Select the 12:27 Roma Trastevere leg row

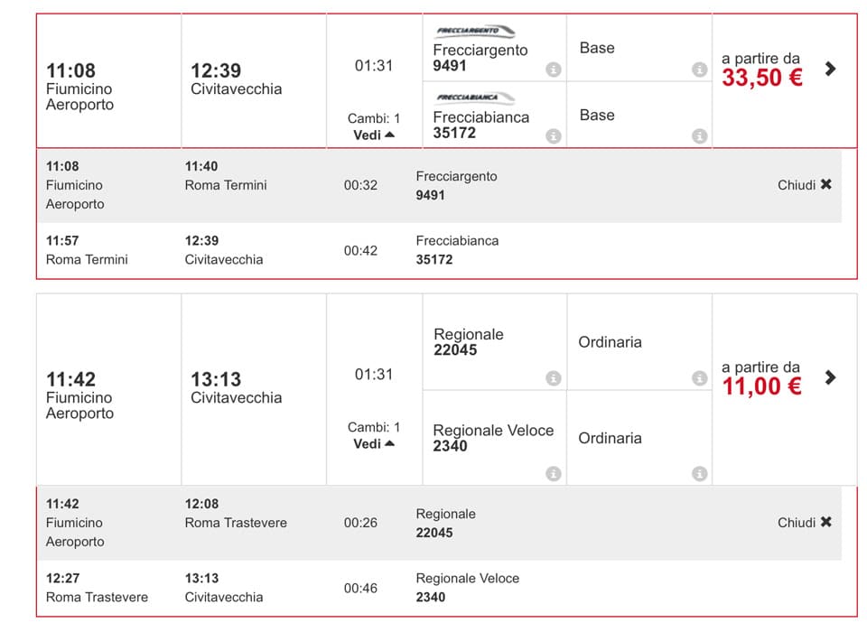coord(440,588)
